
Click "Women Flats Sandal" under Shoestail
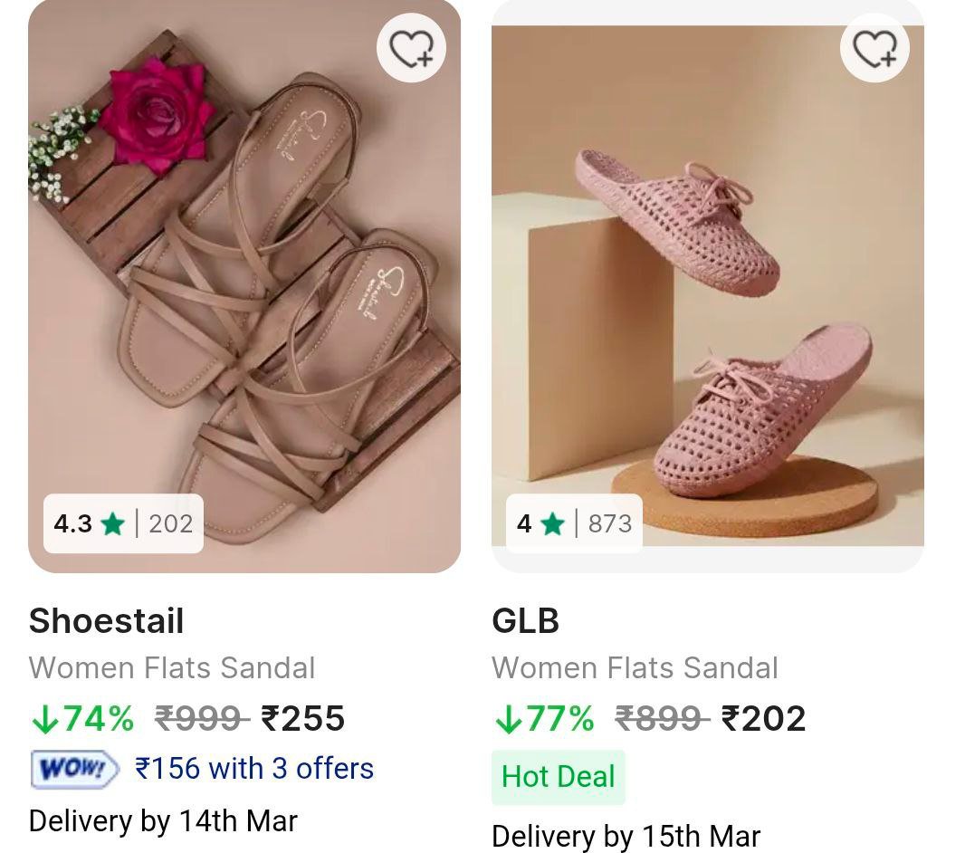click(173, 668)
